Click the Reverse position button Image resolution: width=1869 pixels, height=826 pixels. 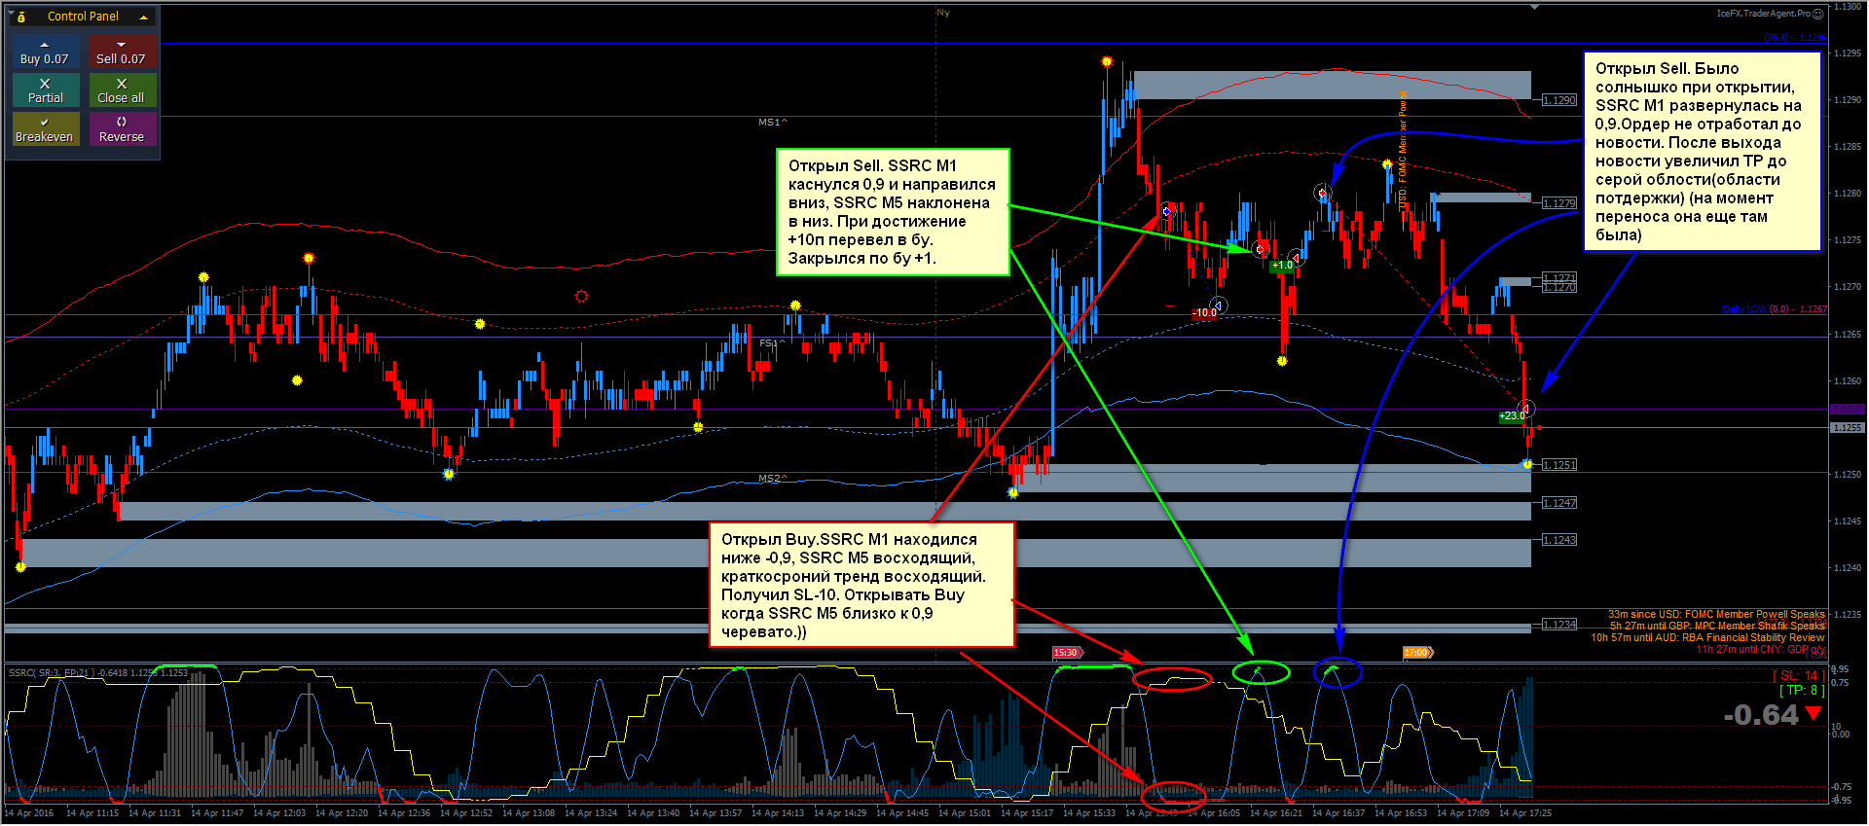point(122,129)
